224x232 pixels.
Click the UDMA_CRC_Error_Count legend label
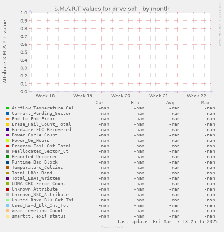pos(39,184)
